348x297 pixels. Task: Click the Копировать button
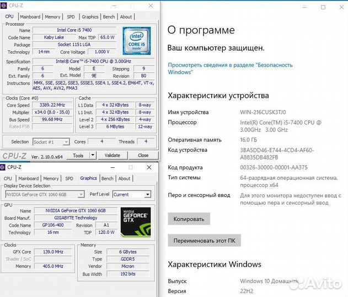tap(189, 219)
